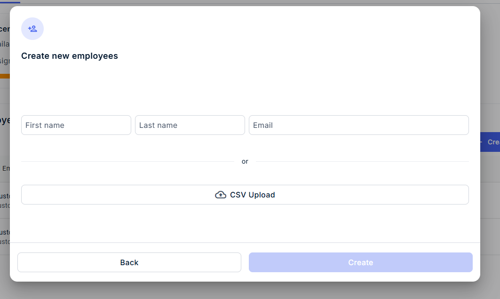The width and height of the screenshot is (500, 299).
Task: Click the 'Create new employees' heading
Action: [70, 56]
